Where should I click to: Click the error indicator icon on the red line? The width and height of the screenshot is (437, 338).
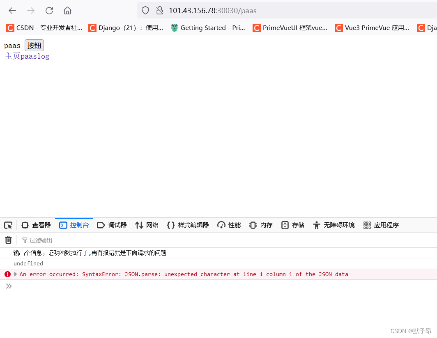(x=7, y=274)
